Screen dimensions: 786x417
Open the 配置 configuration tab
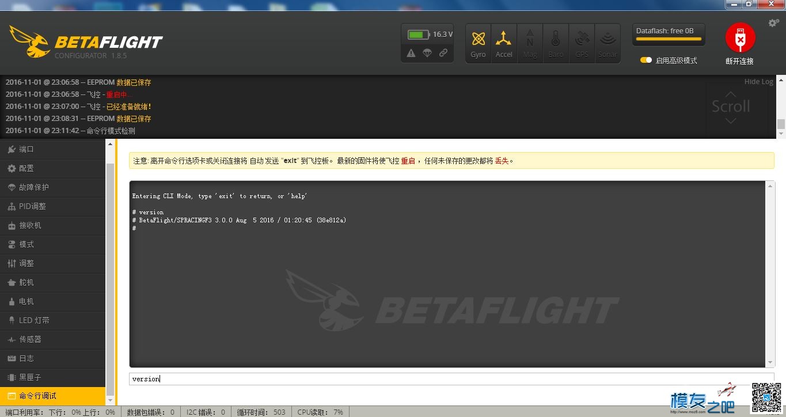pyautogui.click(x=53, y=168)
